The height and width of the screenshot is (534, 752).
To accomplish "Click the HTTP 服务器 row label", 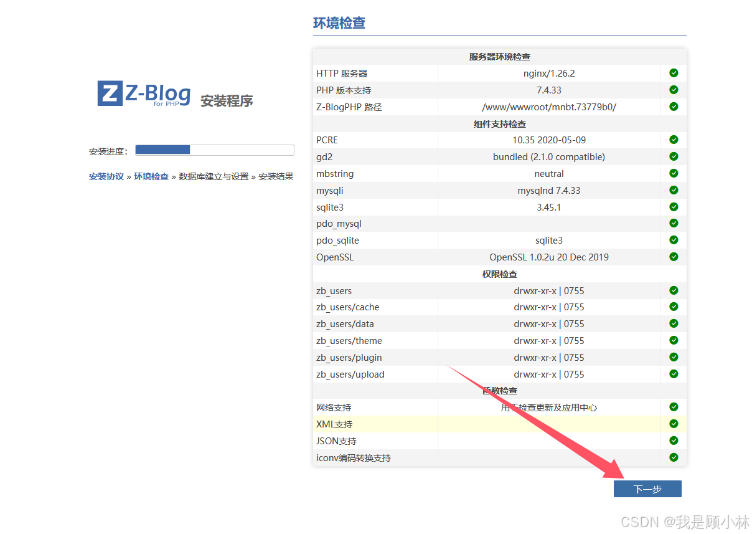I will [342, 74].
